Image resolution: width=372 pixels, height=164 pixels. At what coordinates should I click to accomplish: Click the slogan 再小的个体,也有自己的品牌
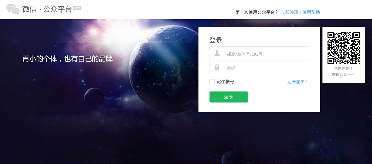click(68, 59)
